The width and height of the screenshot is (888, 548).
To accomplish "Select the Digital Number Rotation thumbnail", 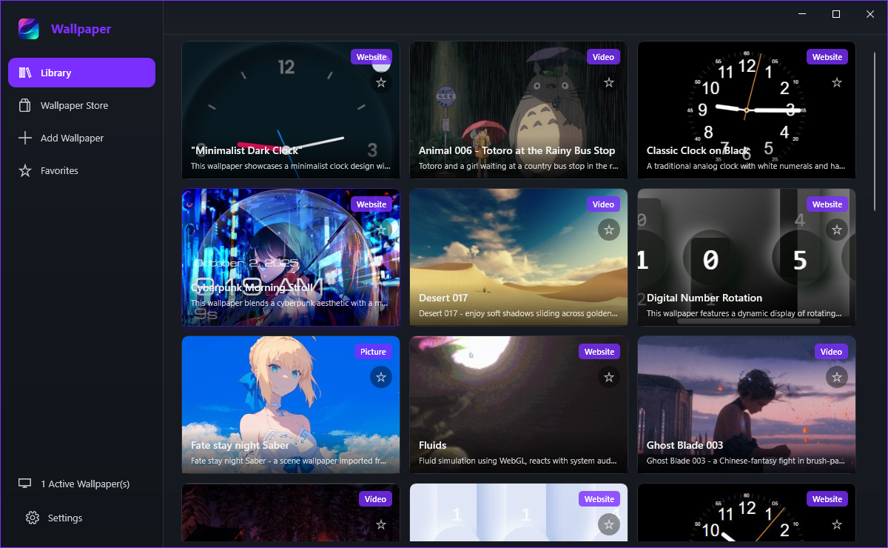I will click(x=747, y=257).
